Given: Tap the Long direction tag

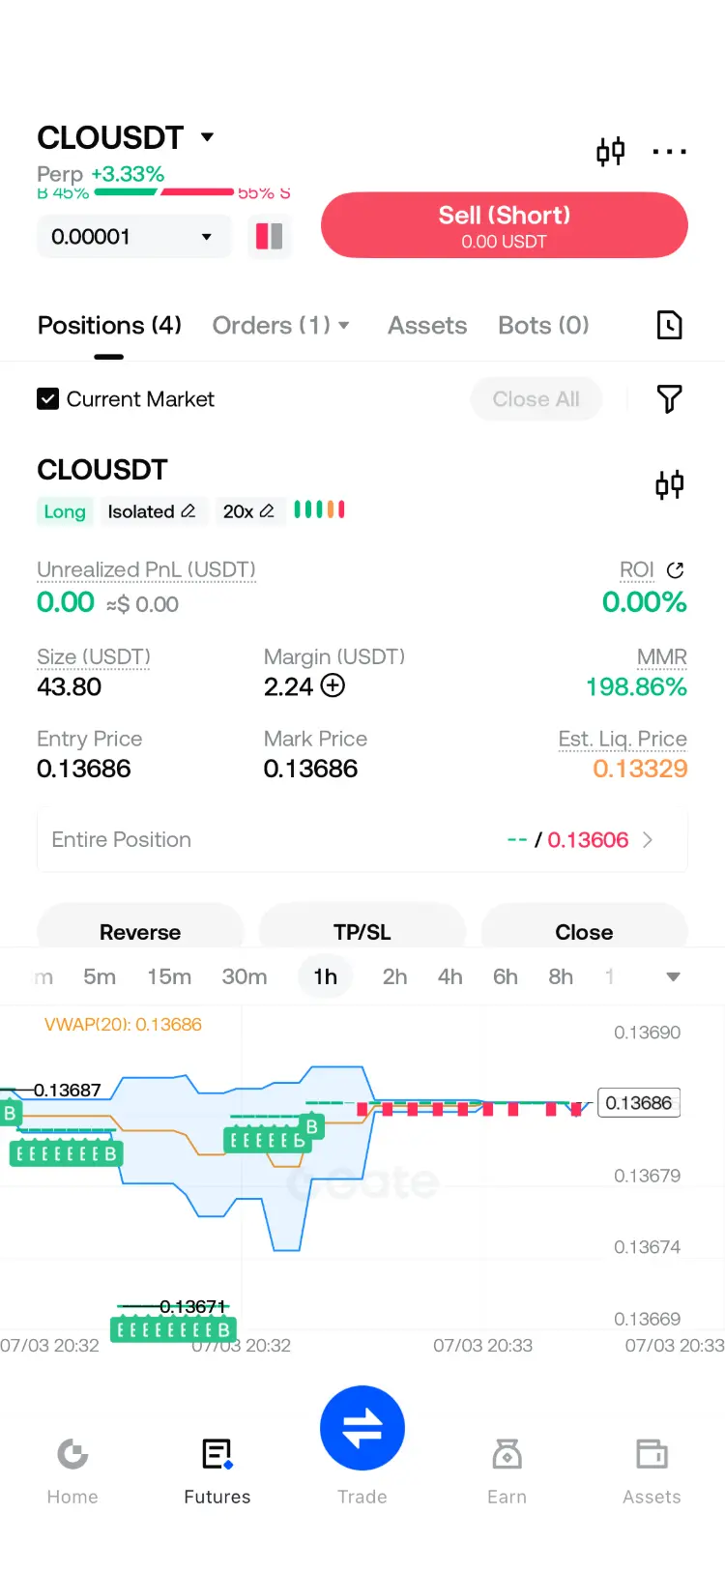Looking at the screenshot, I should 65,511.
